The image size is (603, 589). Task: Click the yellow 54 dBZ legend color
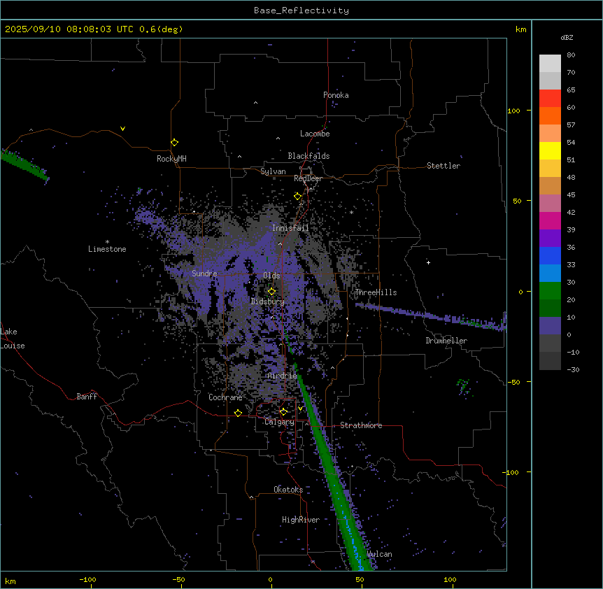tap(550, 150)
